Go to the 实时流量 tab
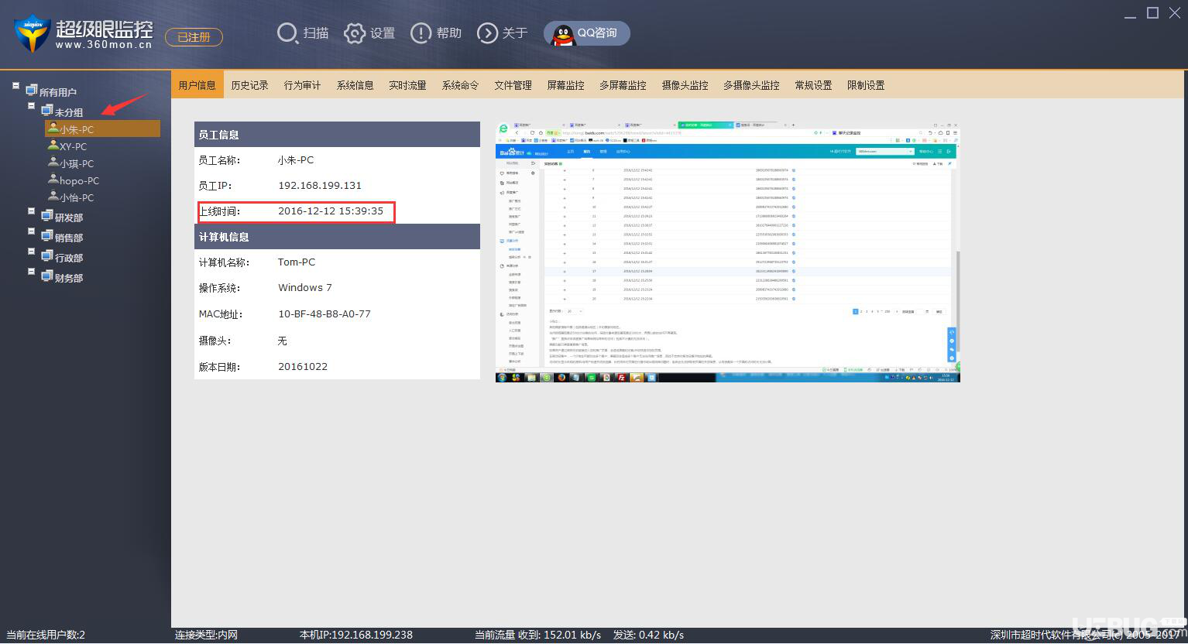 [x=408, y=85]
